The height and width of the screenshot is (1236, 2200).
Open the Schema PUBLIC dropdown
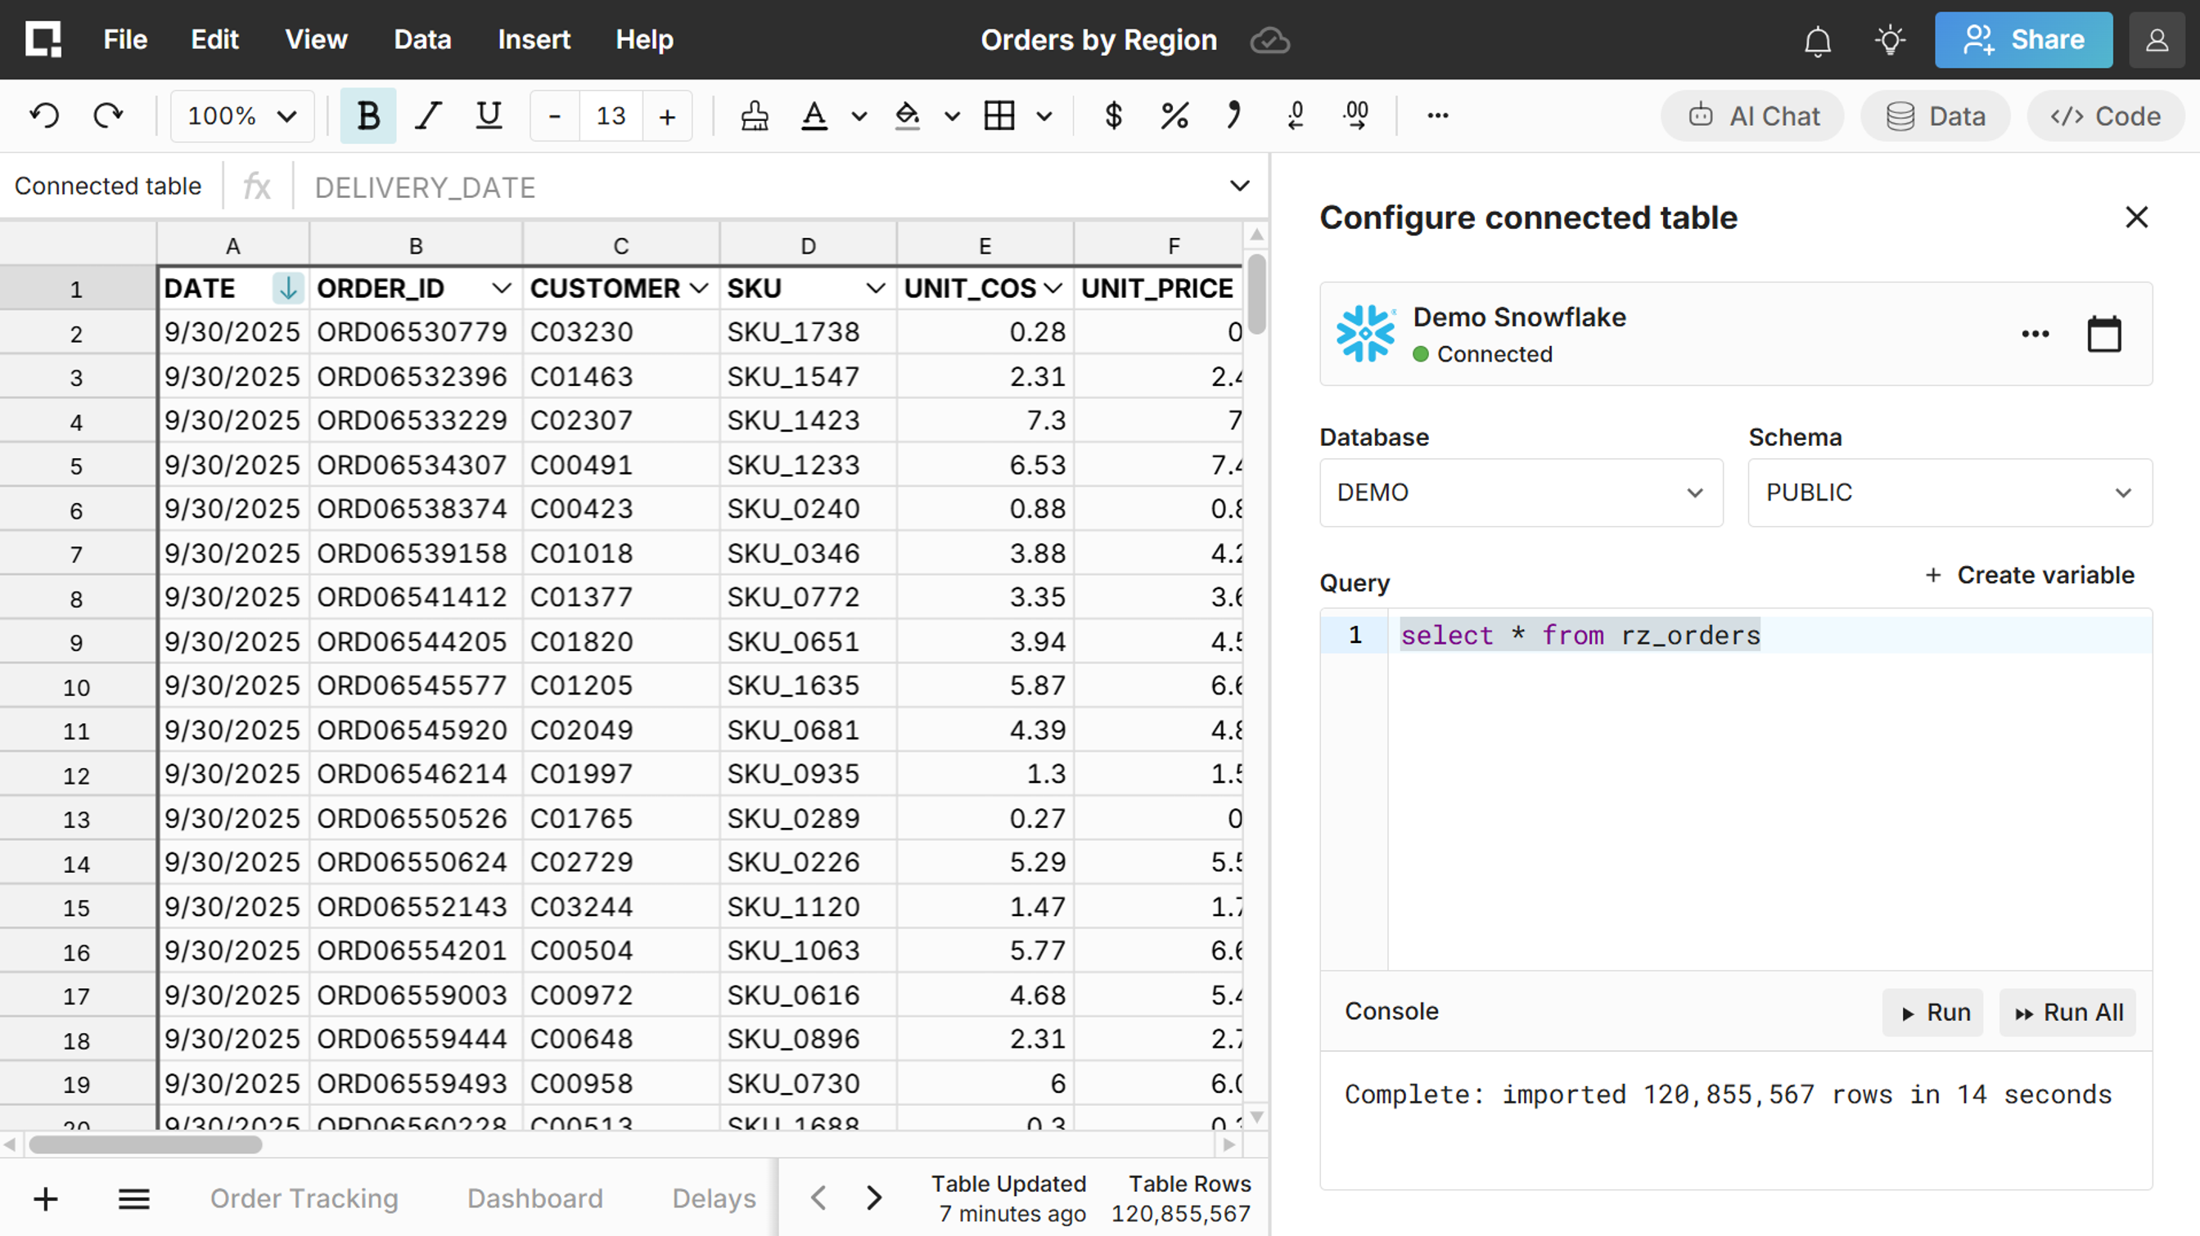pyautogui.click(x=1949, y=492)
